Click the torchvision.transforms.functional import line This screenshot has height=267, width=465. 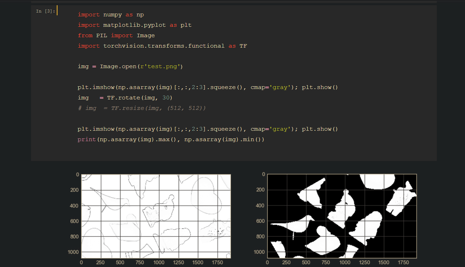click(162, 46)
